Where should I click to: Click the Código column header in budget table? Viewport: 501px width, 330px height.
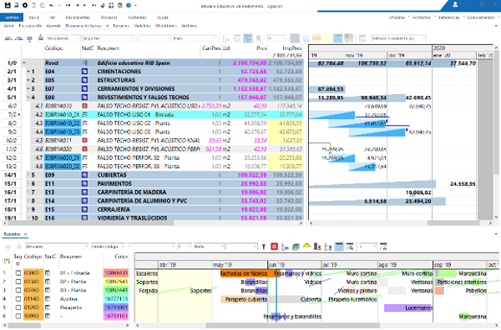(53, 48)
